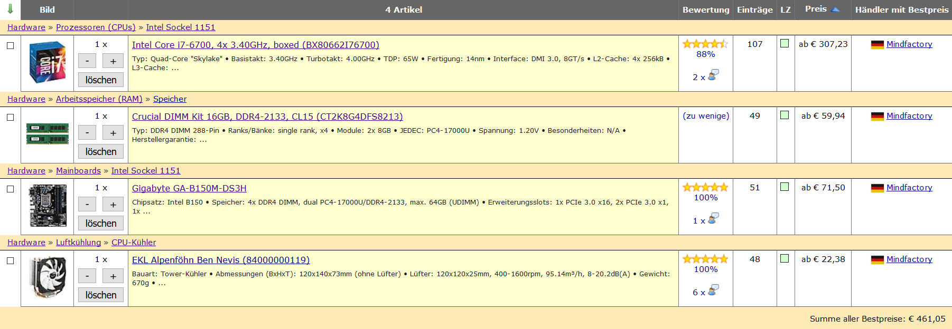Click LZ availability box for Gigabyte mainboard

(785, 187)
